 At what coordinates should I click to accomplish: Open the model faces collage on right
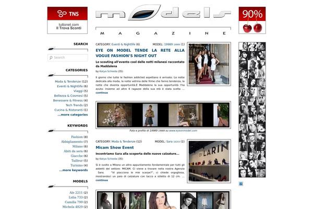(x=252, y=110)
